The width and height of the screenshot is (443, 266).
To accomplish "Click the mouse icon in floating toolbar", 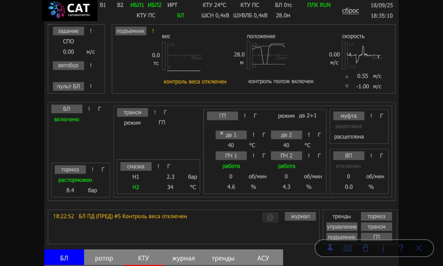I will (365, 248).
